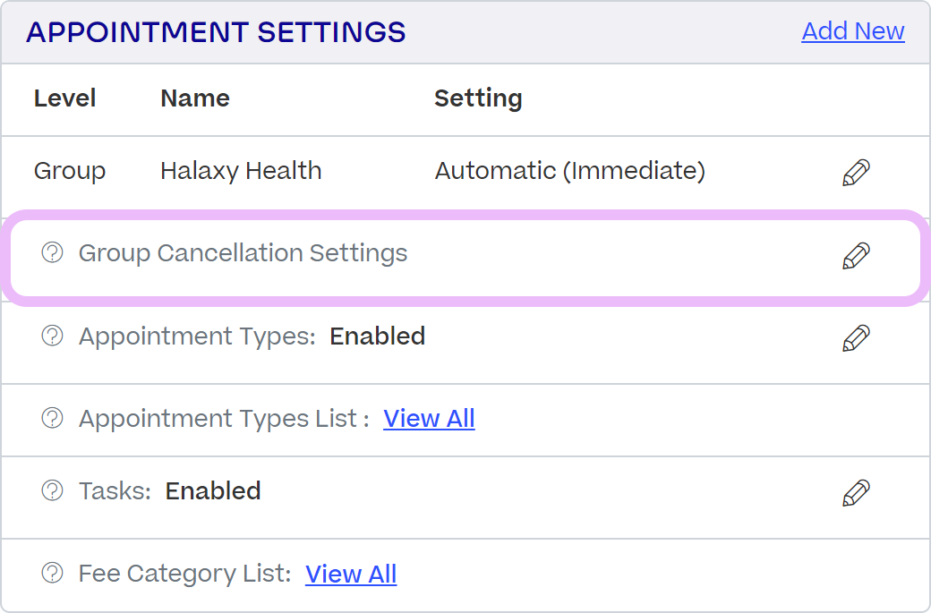Screen dimensions: 931x613
Task: Select Halaxy Health name cell
Action: [x=241, y=171]
